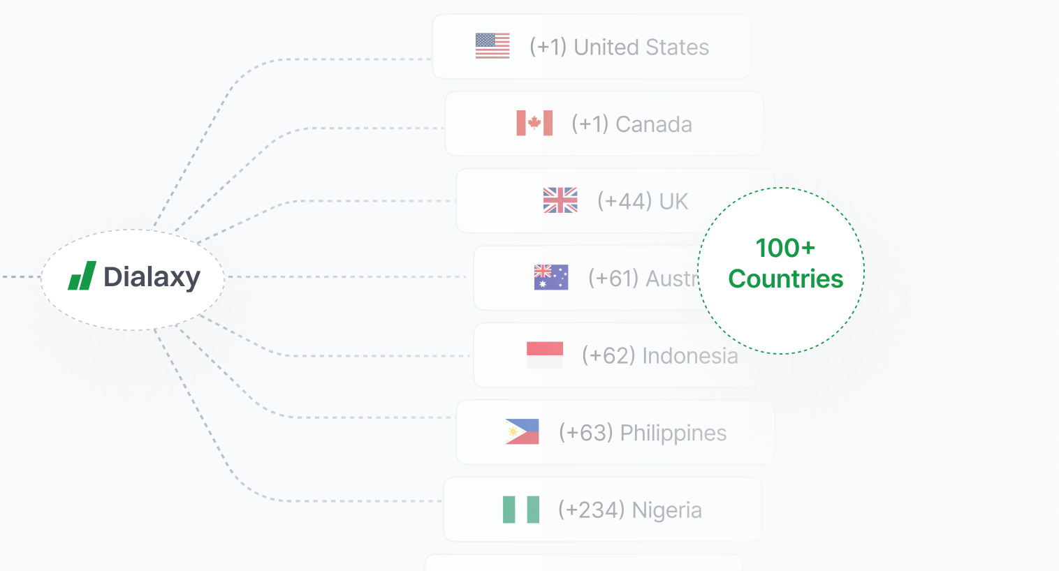Viewport: 1059px width, 571px height.
Task: Select the (+61) Australia label text
Action: pyautogui.click(x=643, y=278)
